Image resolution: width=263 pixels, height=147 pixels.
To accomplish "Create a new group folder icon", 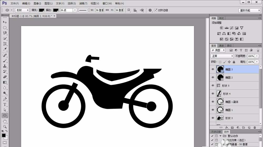I will coord(243,128).
